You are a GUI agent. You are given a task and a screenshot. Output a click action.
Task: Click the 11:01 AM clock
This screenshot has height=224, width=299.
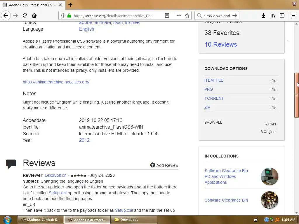coord(288,220)
